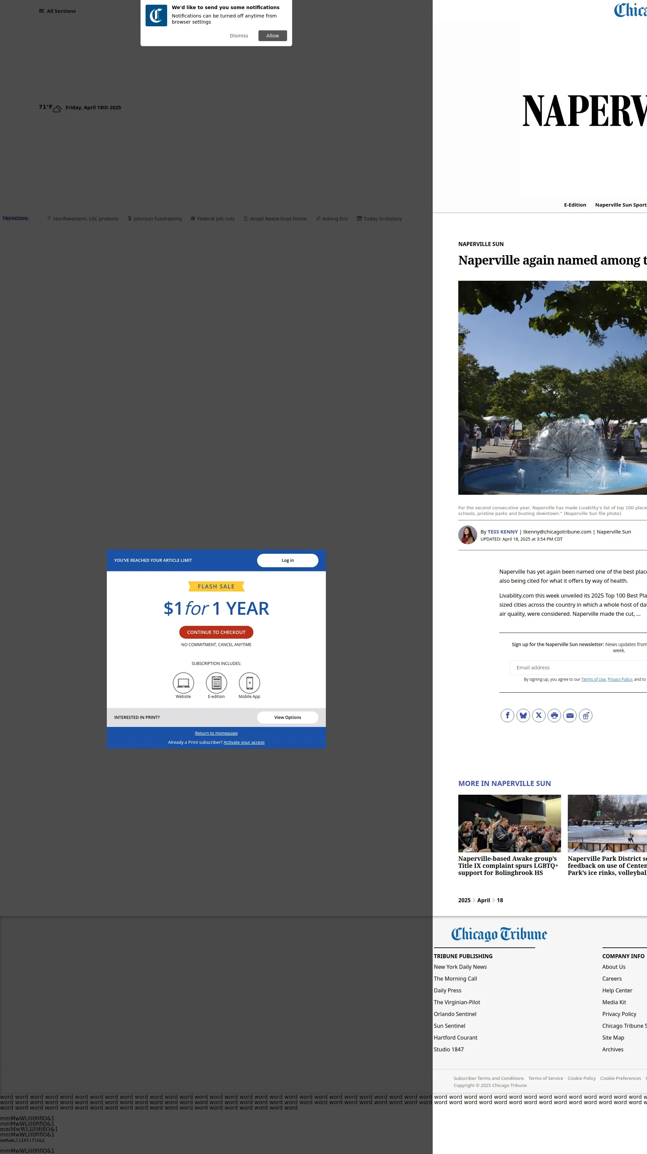Viewport: 647px width, 1154px height.
Task: Share article on Facebook
Action: pos(507,716)
